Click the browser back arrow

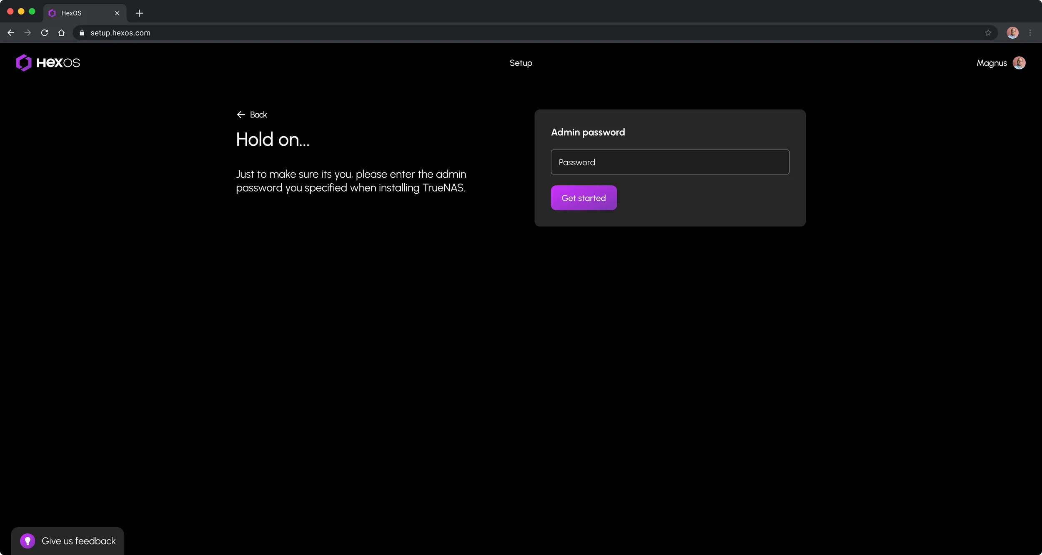point(11,32)
